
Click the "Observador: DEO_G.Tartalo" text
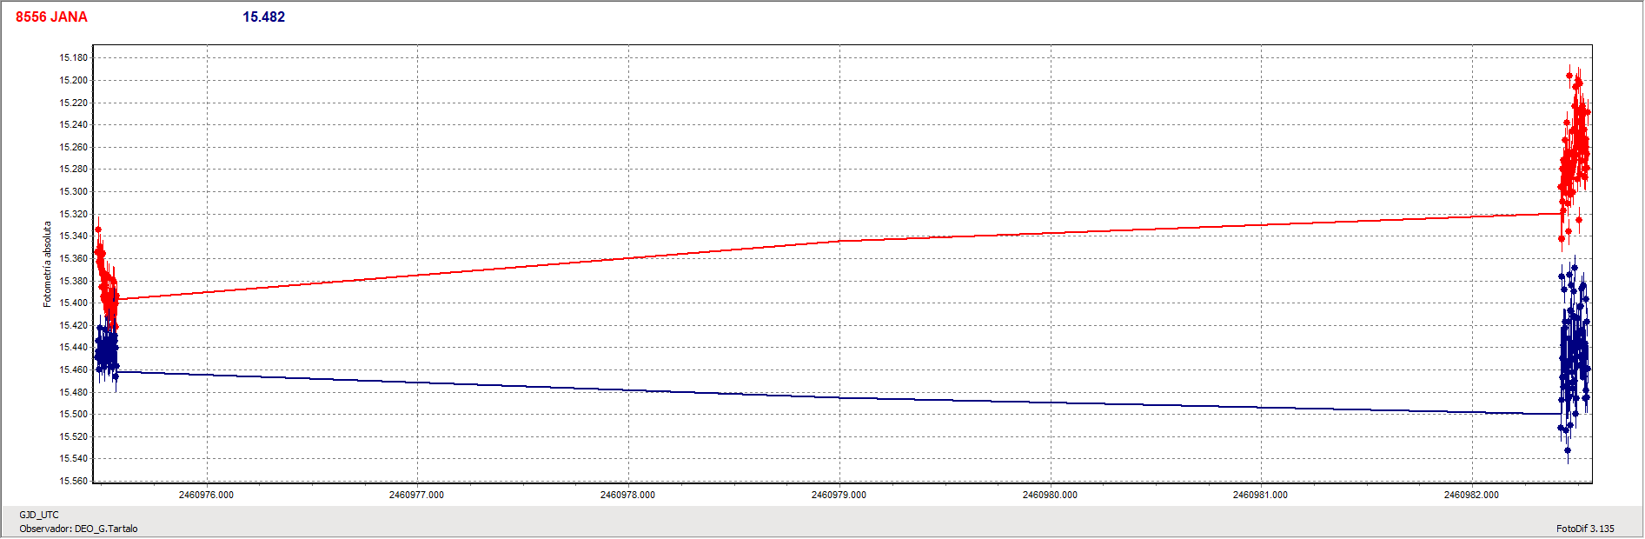coord(78,529)
